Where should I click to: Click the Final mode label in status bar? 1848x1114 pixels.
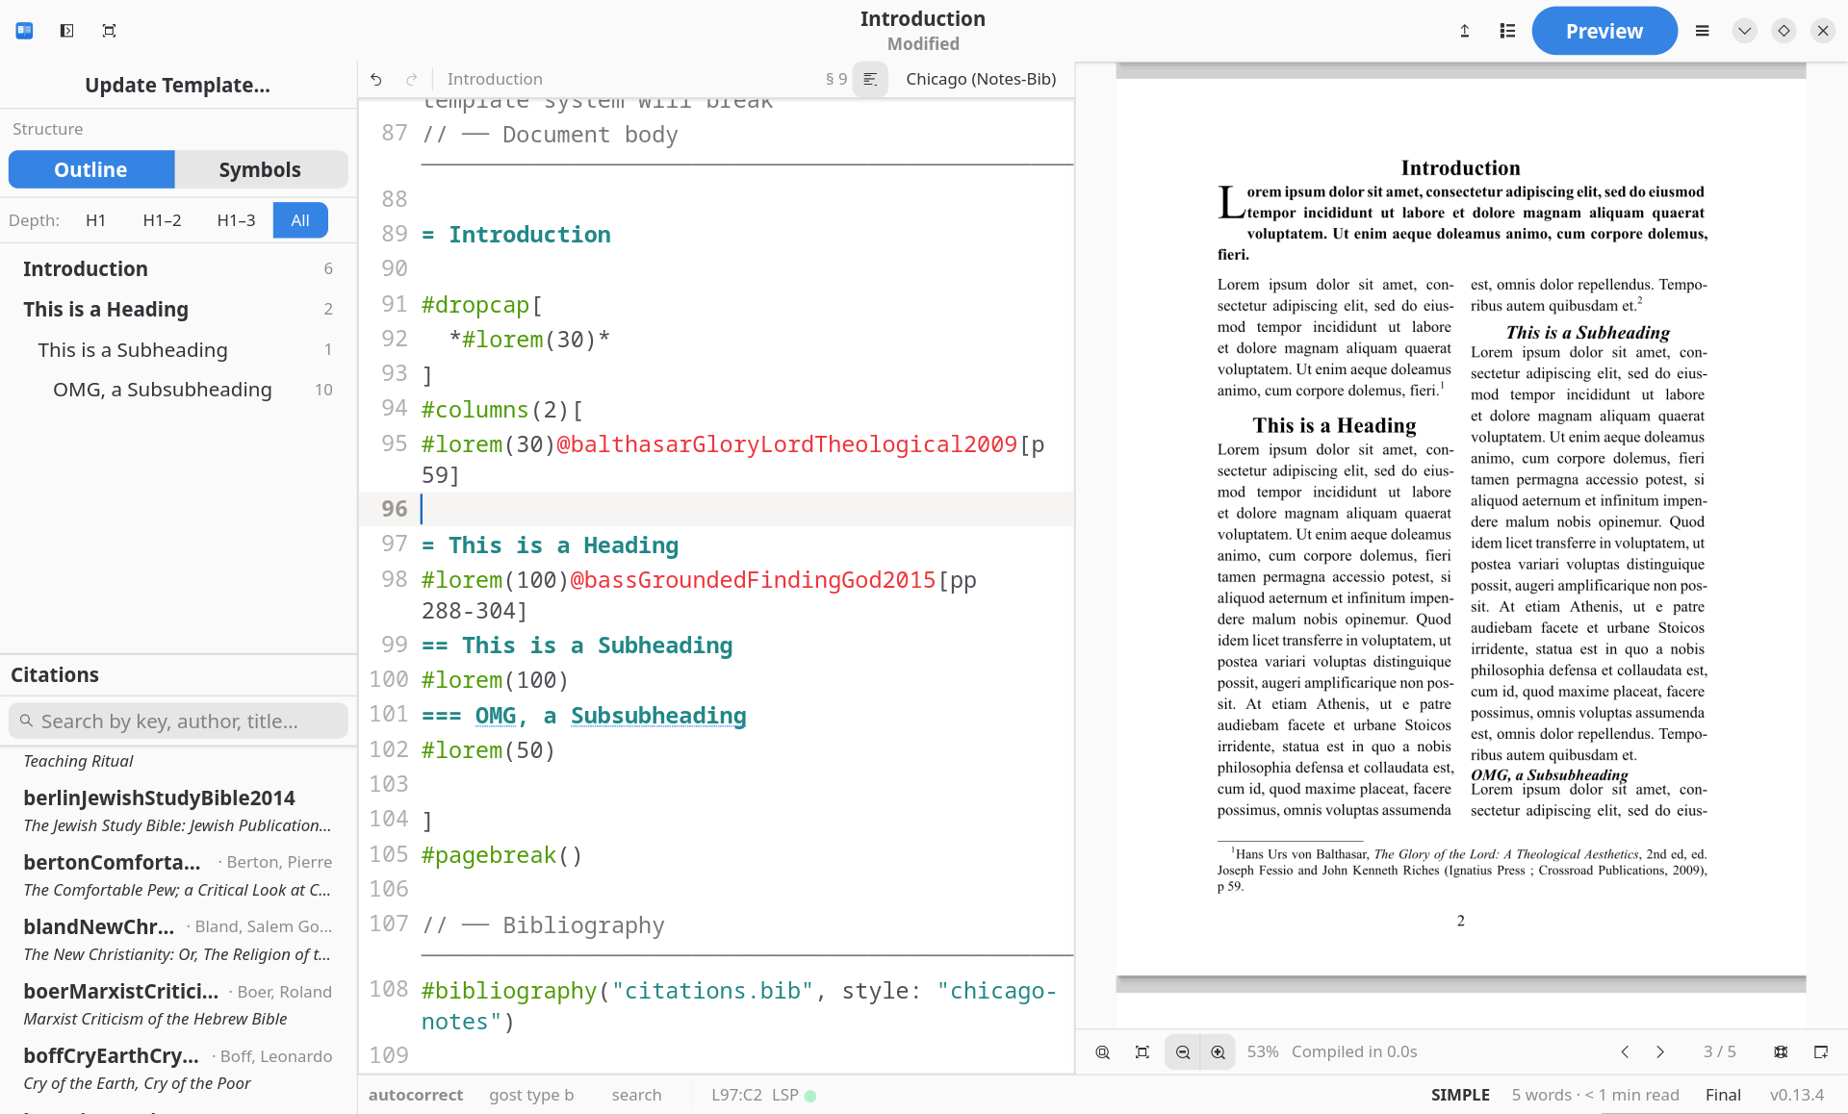[1723, 1095]
